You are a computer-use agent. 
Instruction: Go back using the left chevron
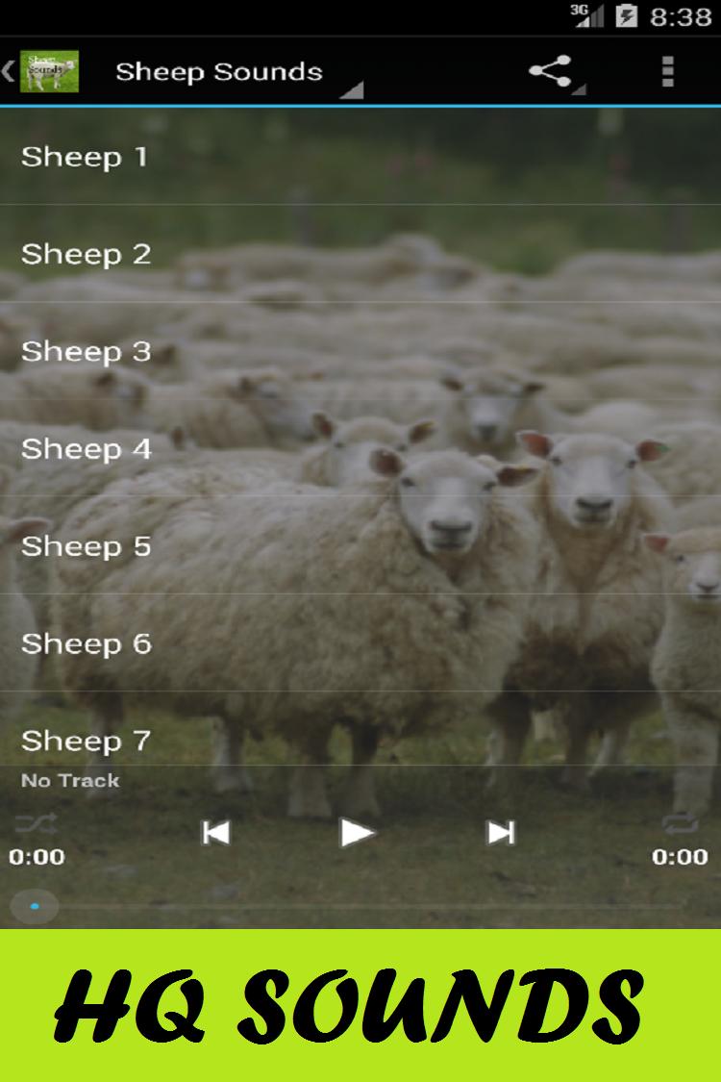click(9, 72)
